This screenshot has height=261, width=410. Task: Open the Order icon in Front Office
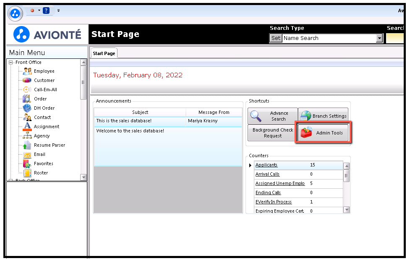click(x=27, y=99)
